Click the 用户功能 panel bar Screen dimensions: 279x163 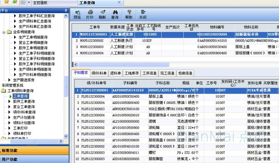pyautogui.click(x=34, y=159)
